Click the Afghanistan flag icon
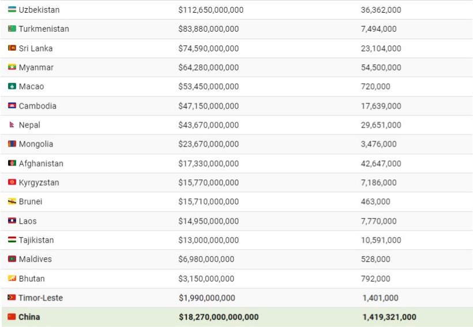The width and height of the screenshot is (473, 327). click(x=12, y=164)
